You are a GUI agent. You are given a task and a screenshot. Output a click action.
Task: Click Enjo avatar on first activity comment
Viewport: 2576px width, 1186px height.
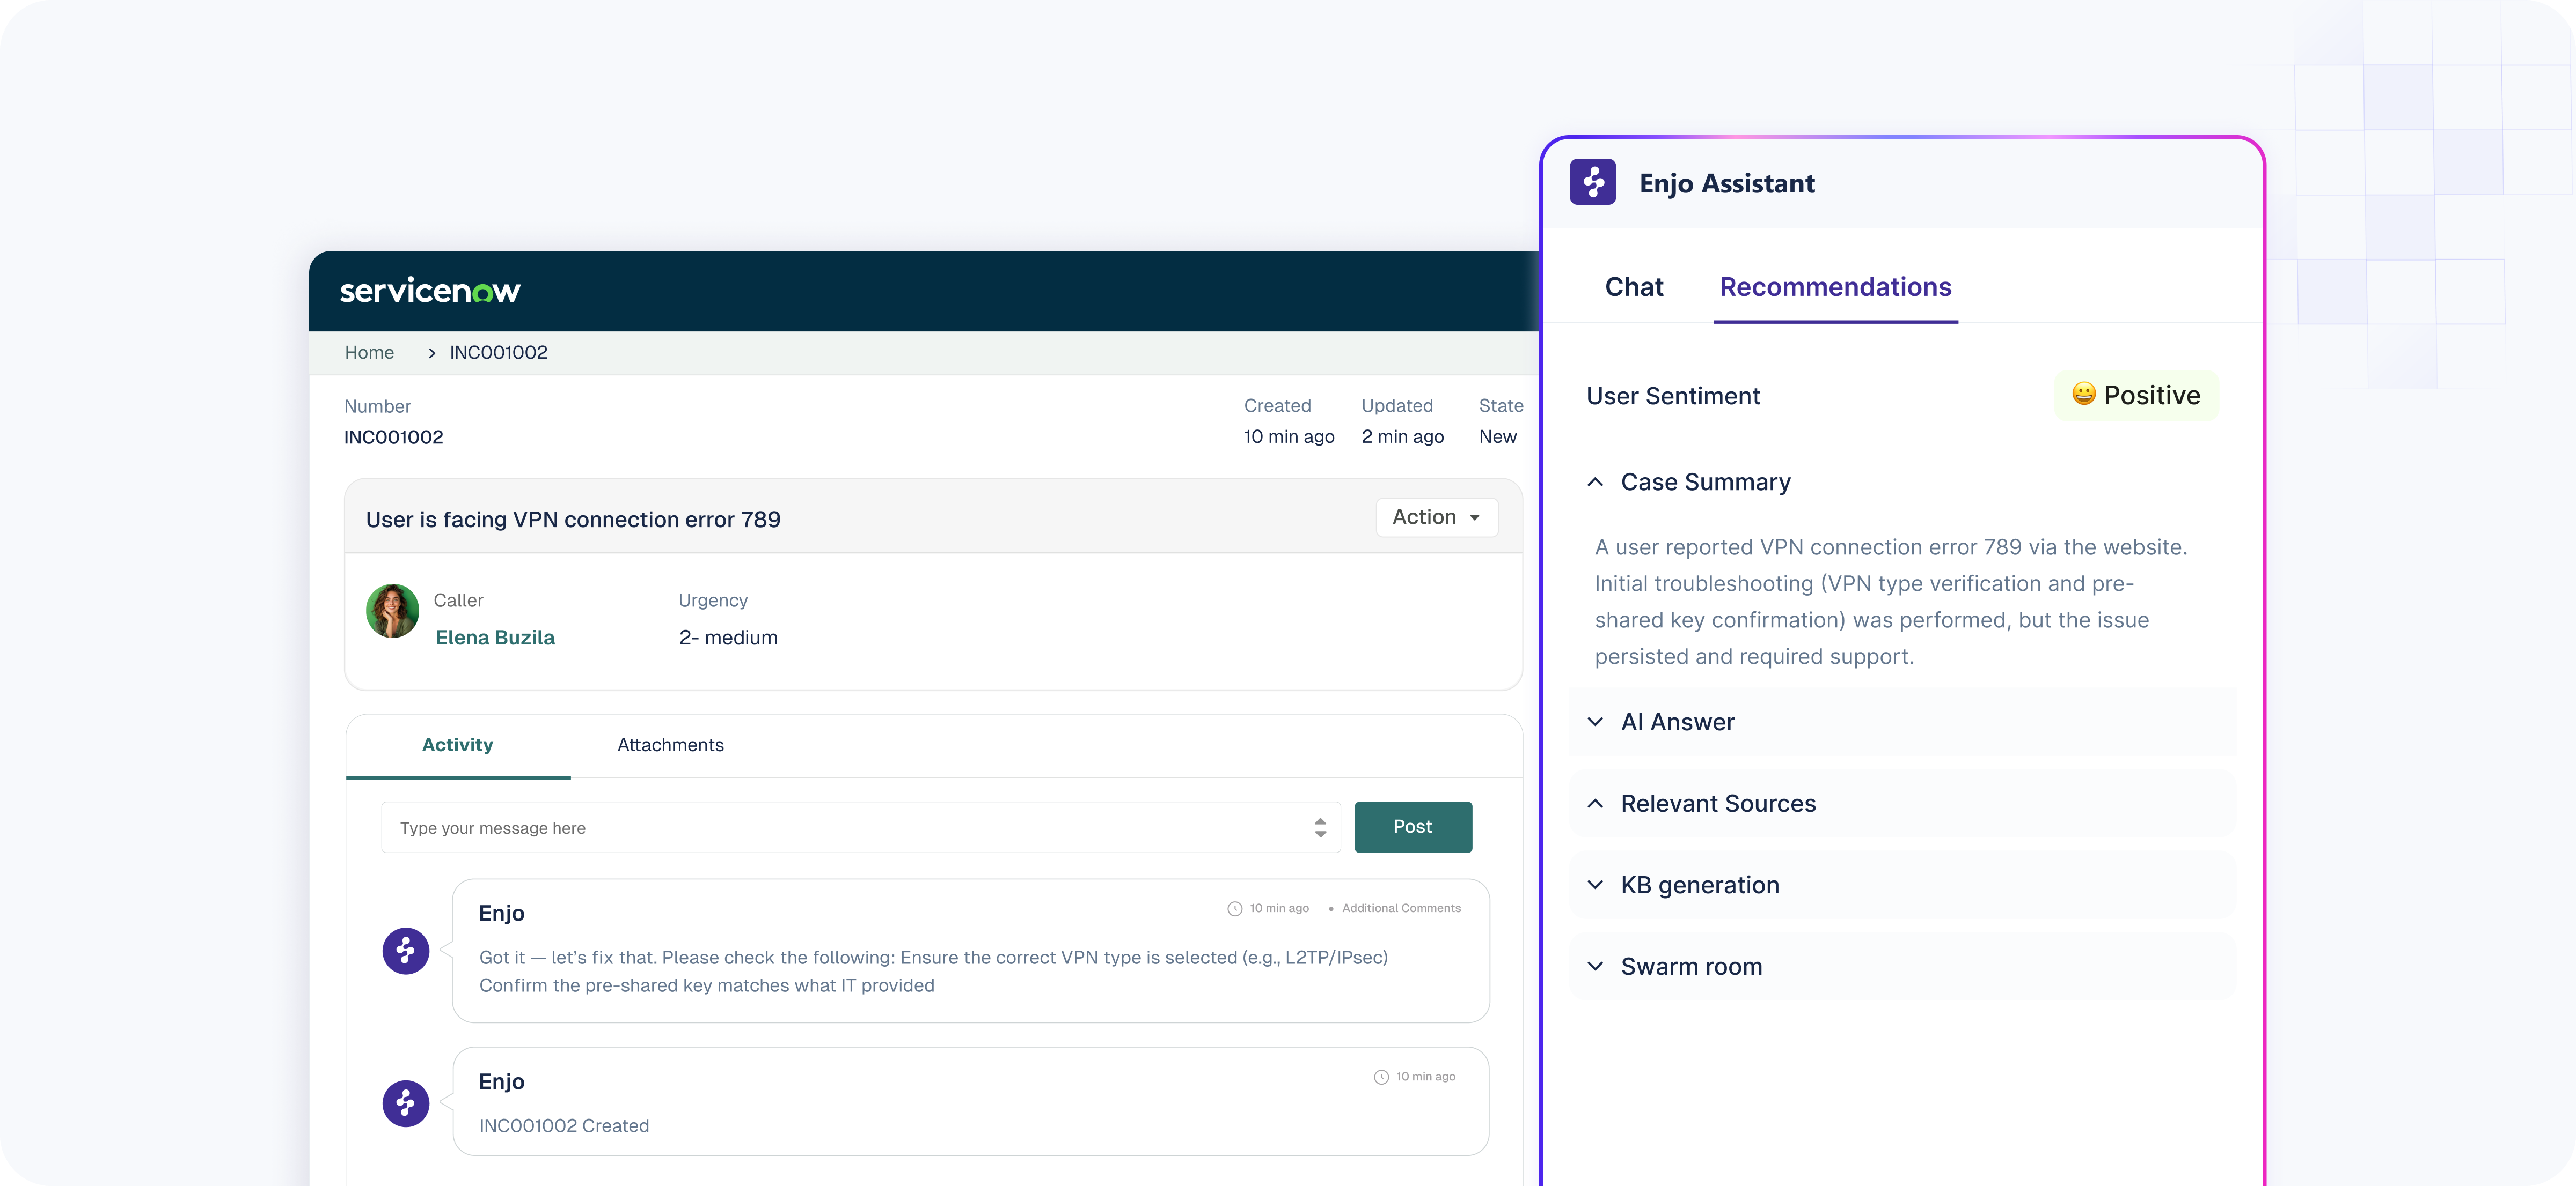coord(406,950)
